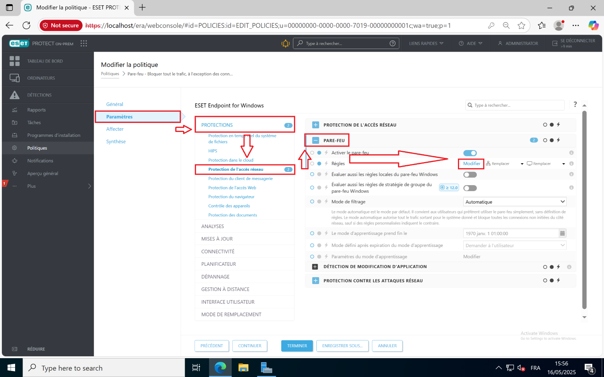The image size is (604, 377).
Task: Open Tableau de bord dashboard icon
Action: tap(14, 61)
